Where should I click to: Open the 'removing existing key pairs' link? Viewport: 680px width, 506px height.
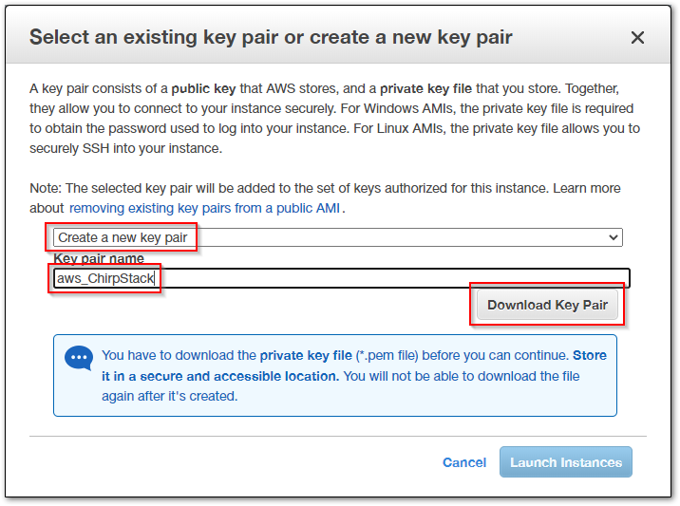click(204, 208)
